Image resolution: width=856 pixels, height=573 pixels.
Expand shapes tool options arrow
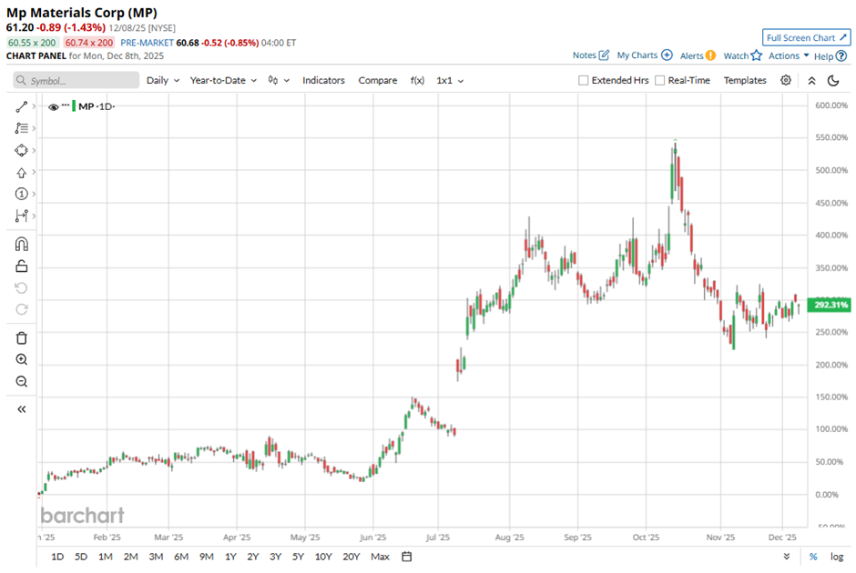tap(34, 150)
